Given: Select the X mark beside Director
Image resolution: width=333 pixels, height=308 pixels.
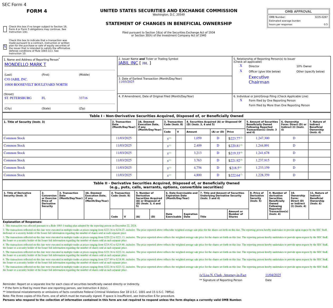Looking at the screenshot, I should tap(241, 66).
